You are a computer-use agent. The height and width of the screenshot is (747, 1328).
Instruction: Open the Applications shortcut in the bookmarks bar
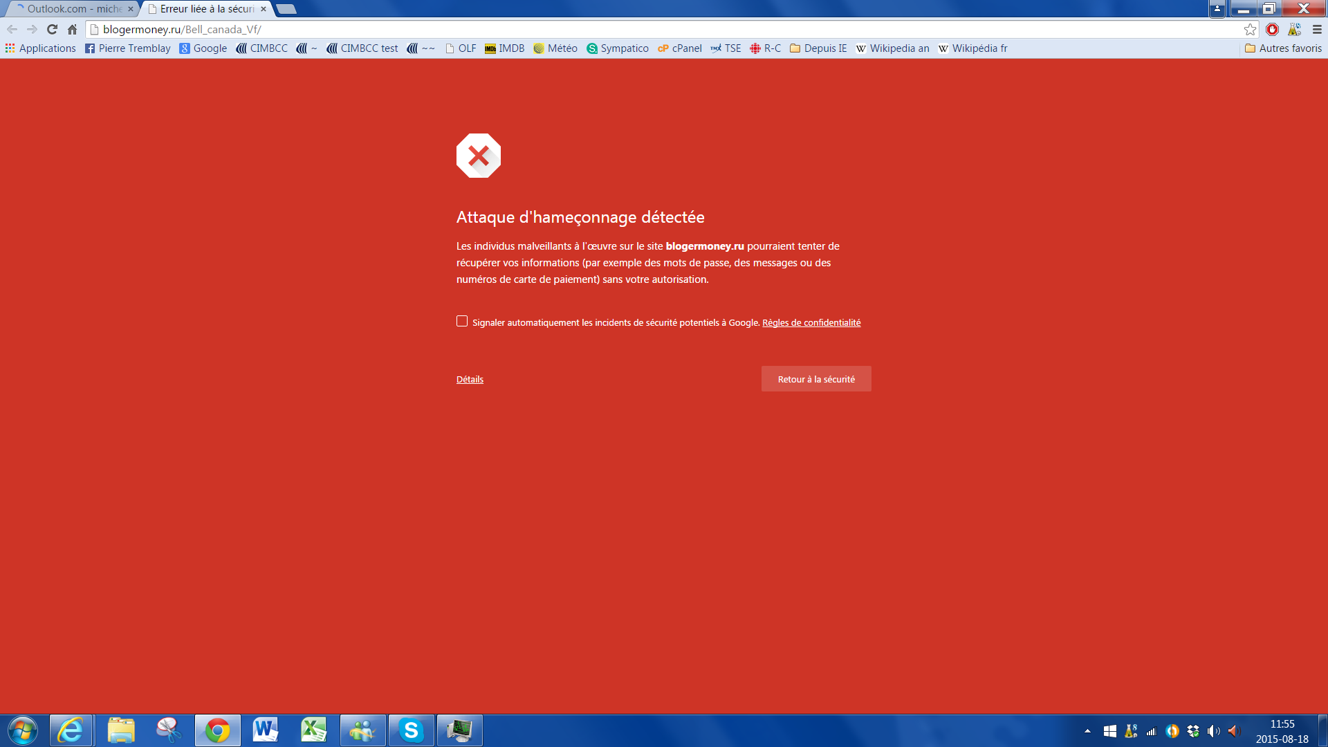[x=41, y=48]
